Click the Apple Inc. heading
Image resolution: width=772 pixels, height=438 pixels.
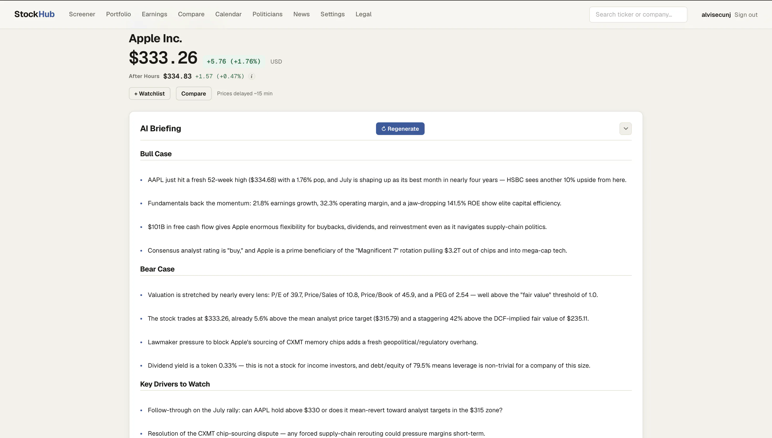point(155,39)
